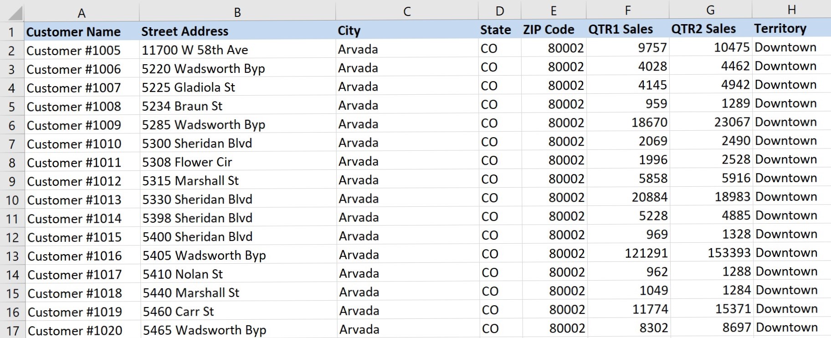The image size is (831, 338).
Task: Click the Customer Name header cell
Action: 74,32
